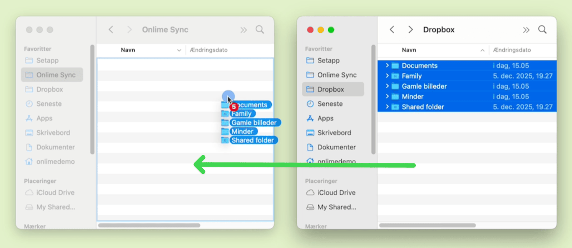Minimize the Dropbox Finder window

(321, 30)
